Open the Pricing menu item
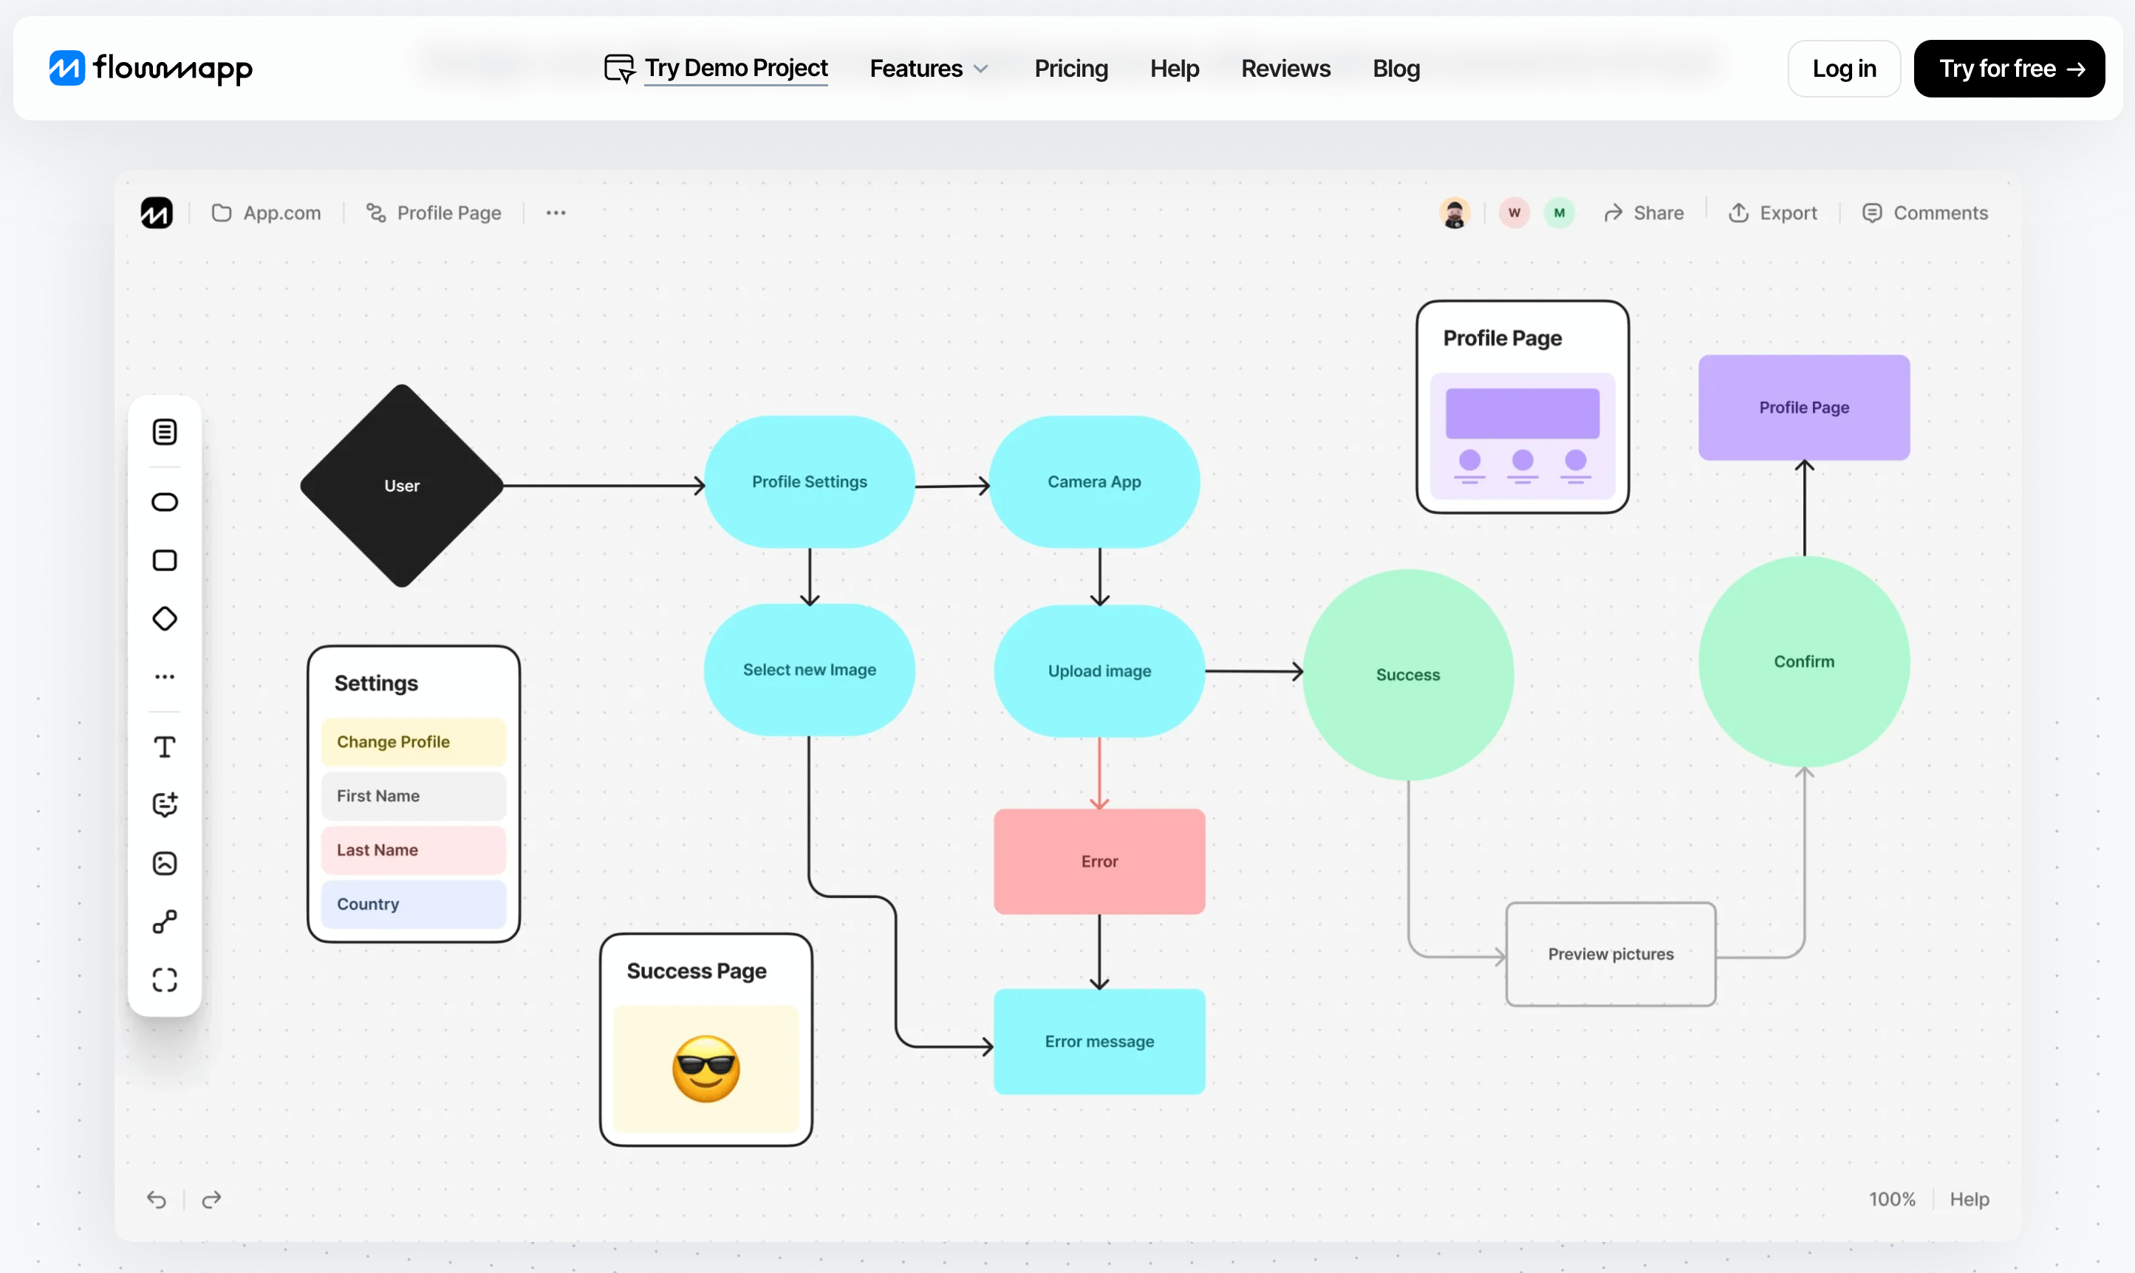This screenshot has width=2135, height=1273. [1070, 69]
